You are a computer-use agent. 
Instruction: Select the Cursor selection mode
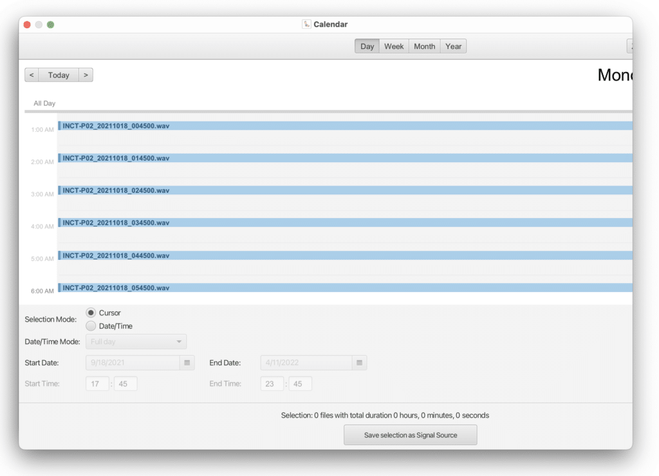point(91,313)
